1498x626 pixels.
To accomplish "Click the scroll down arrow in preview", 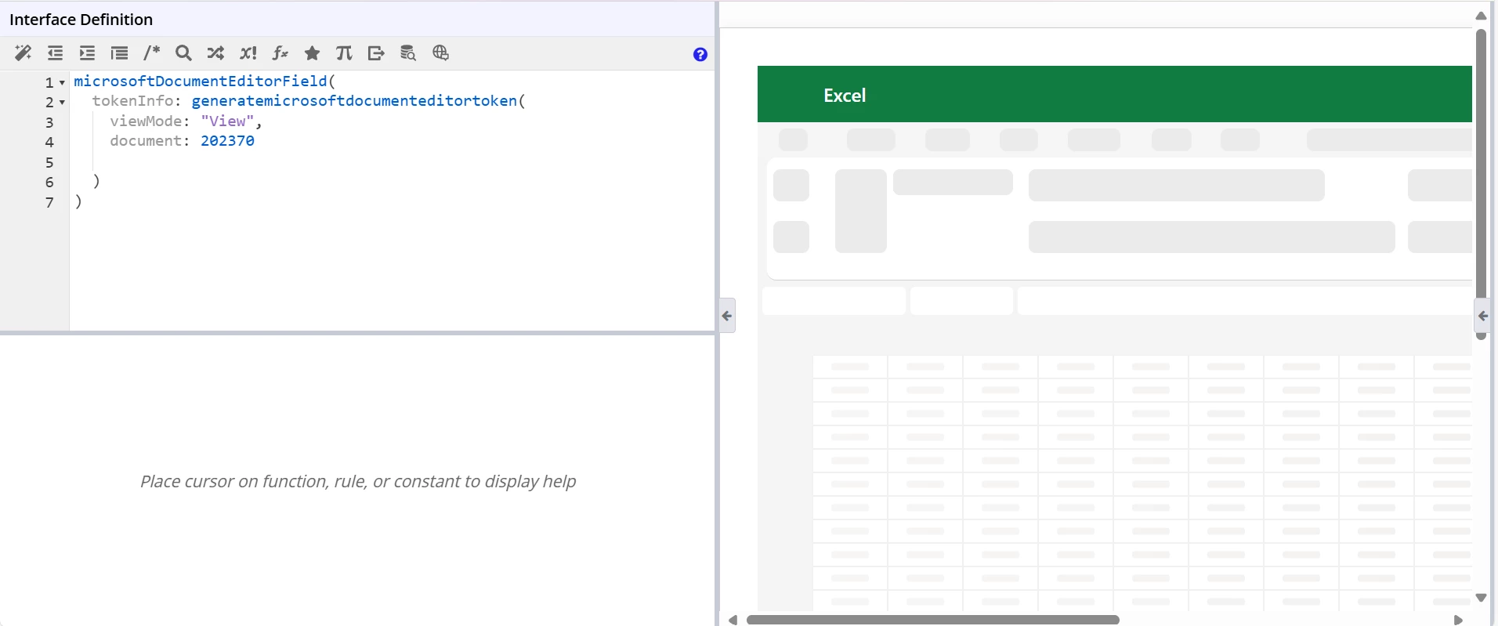I will pos(1481,598).
